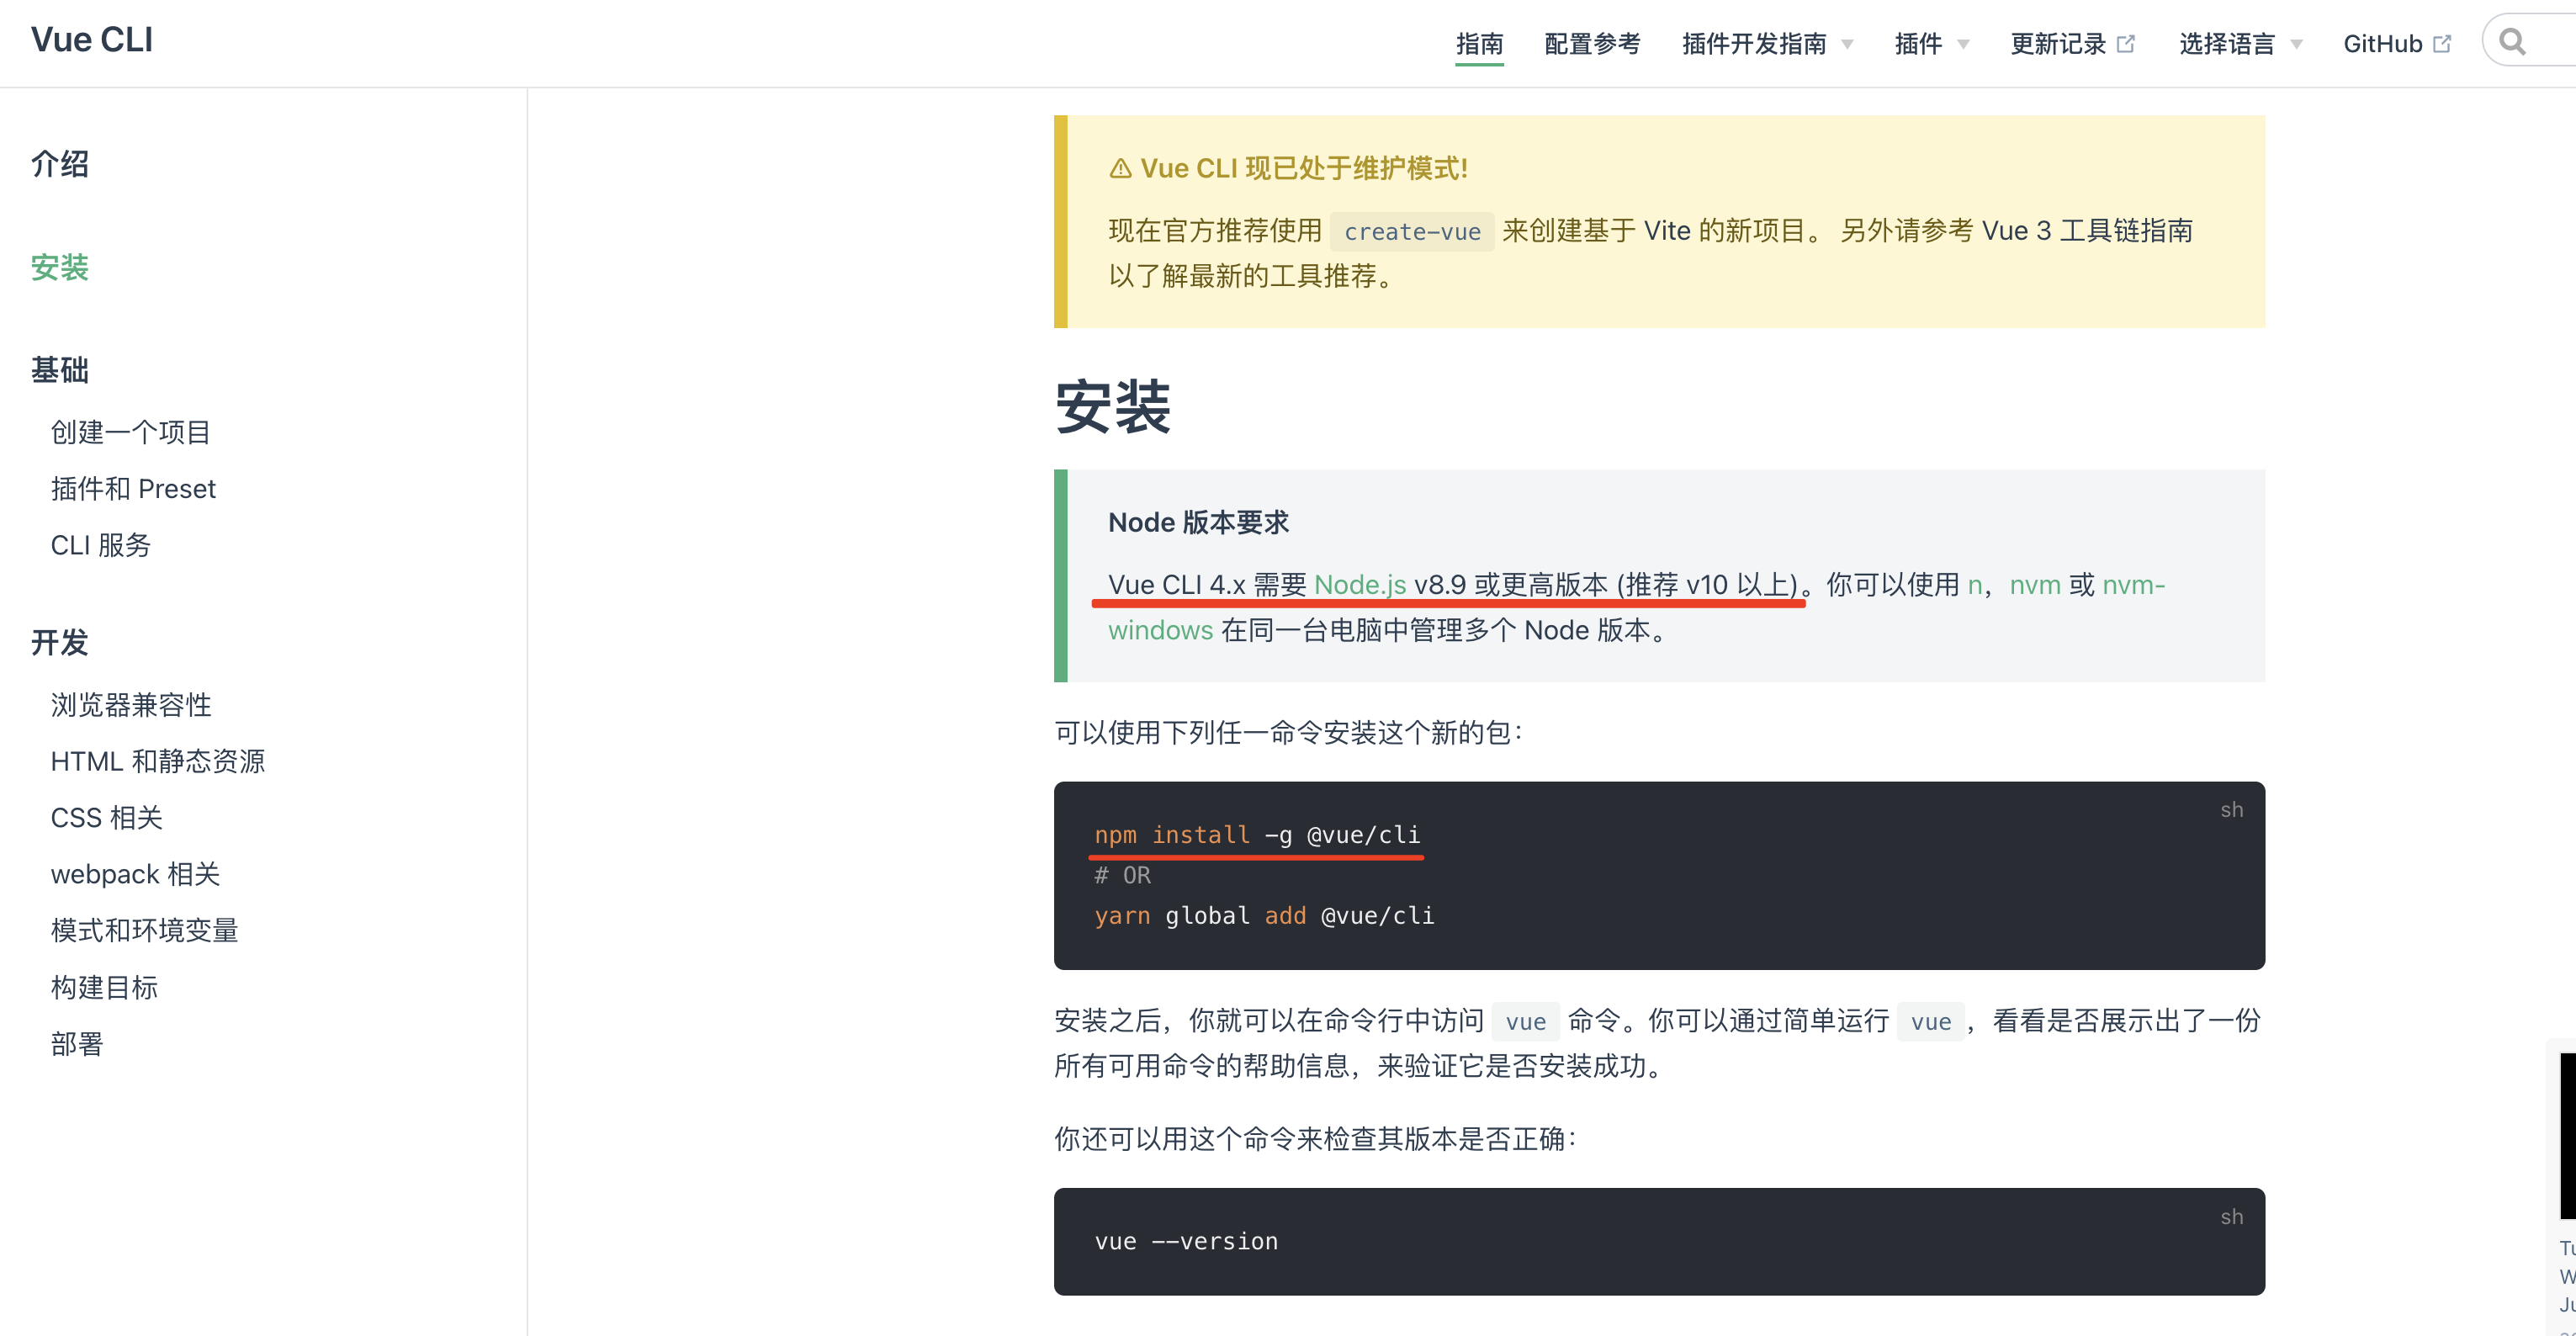Open CLI 服务 sidebar link
Screen dimensions: 2576x1336
click(101, 545)
